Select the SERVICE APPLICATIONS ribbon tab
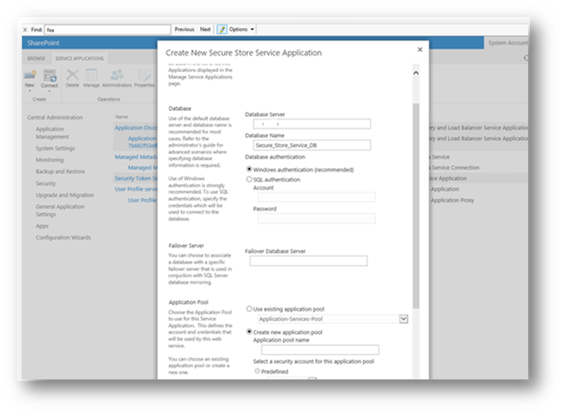 (x=79, y=58)
